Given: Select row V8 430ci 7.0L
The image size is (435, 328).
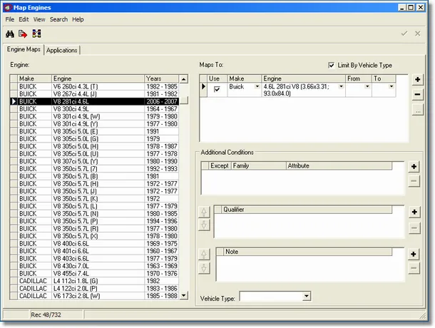Looking at the screenshot, I should [94, 266].
